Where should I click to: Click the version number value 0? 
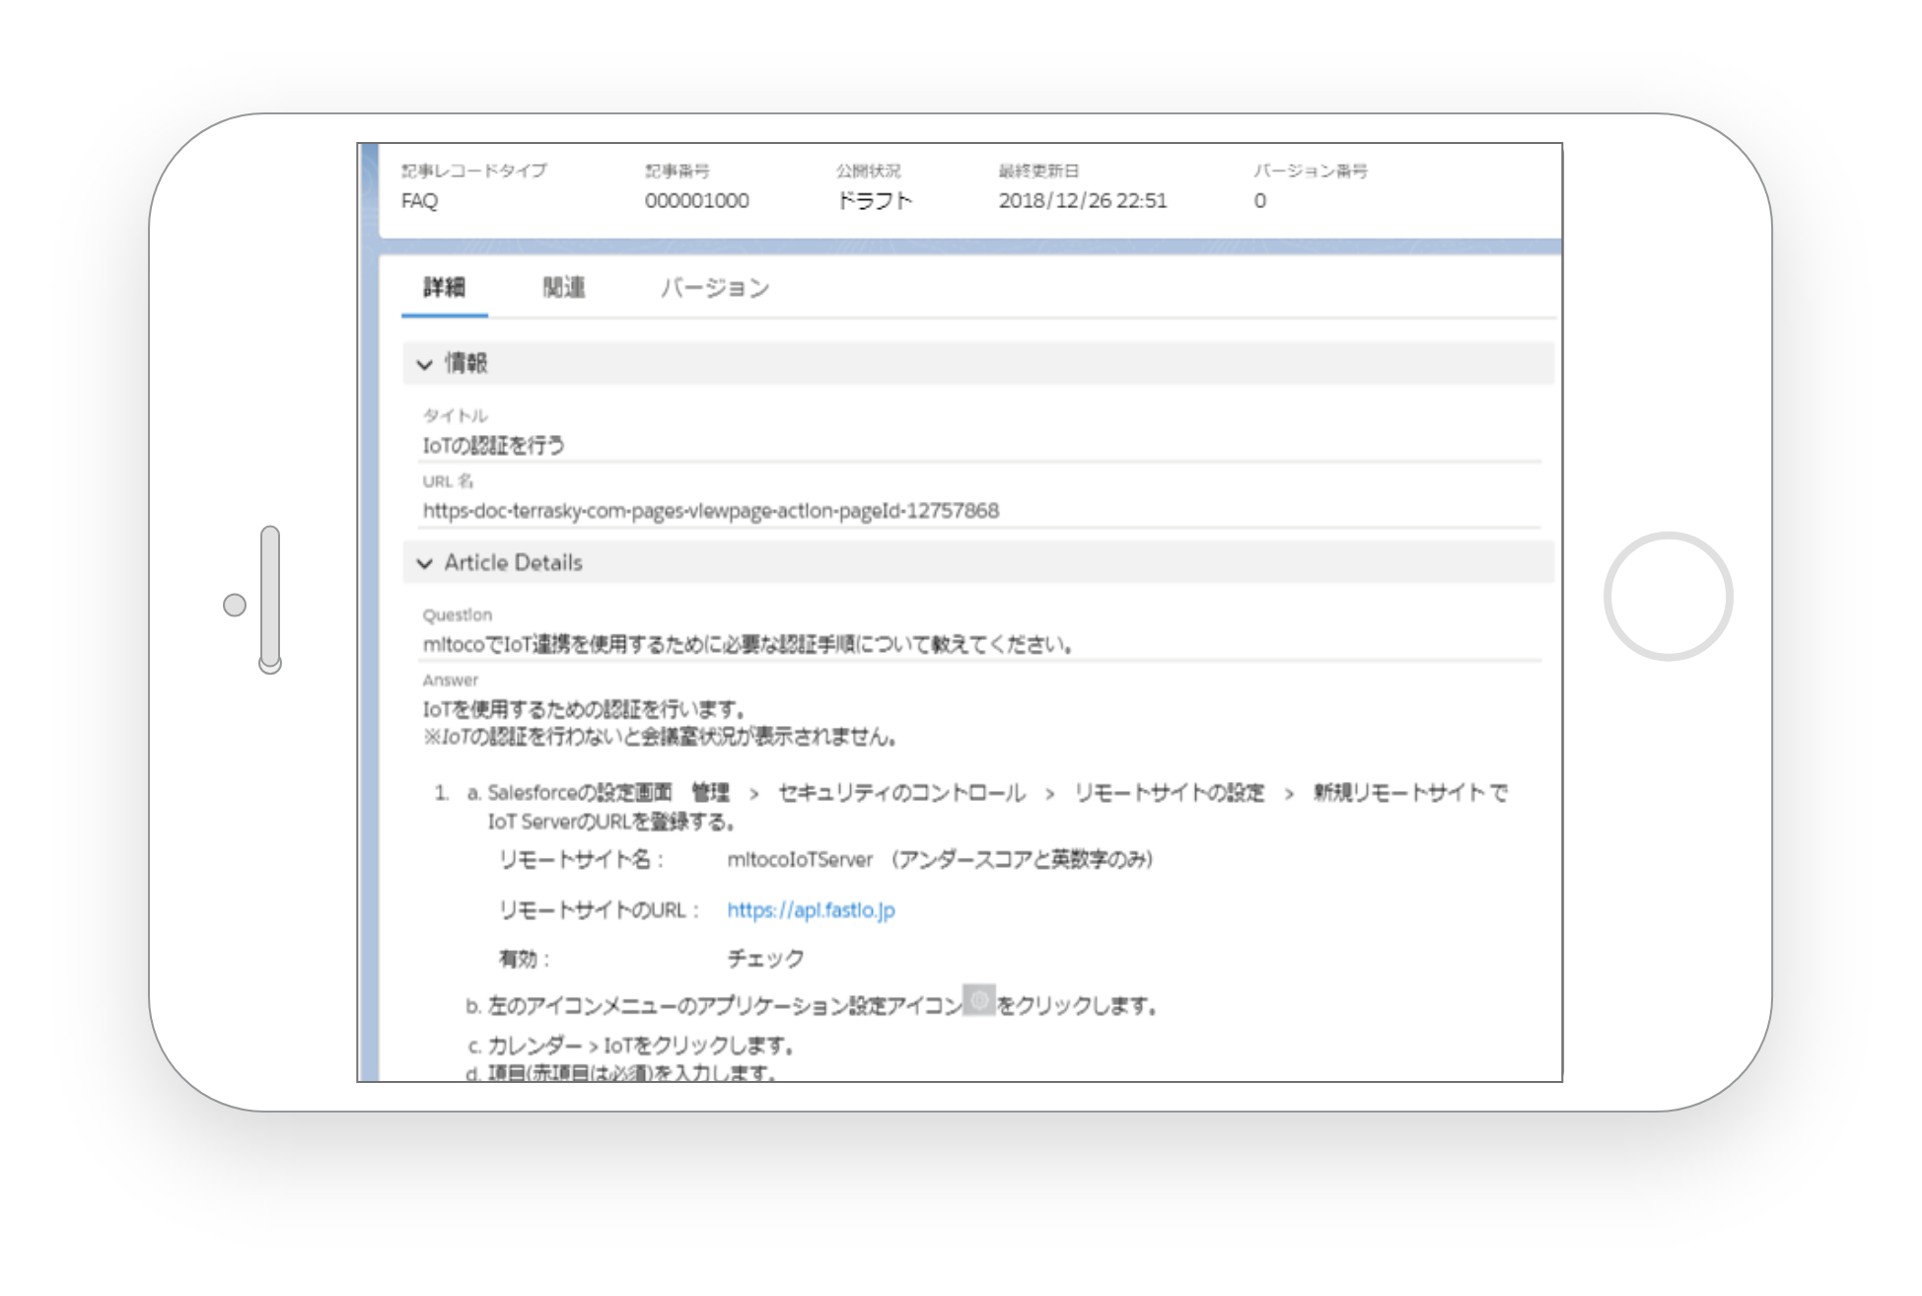pos(1259,201)
